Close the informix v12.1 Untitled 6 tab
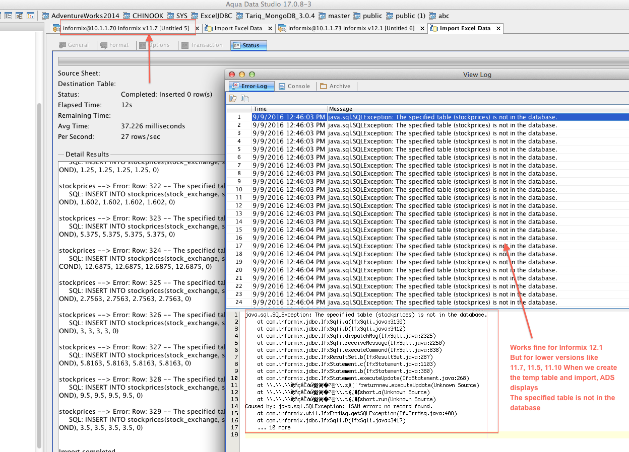Image resolution: width=629 pixels, height=452 pixels. (x=422, y=29)
